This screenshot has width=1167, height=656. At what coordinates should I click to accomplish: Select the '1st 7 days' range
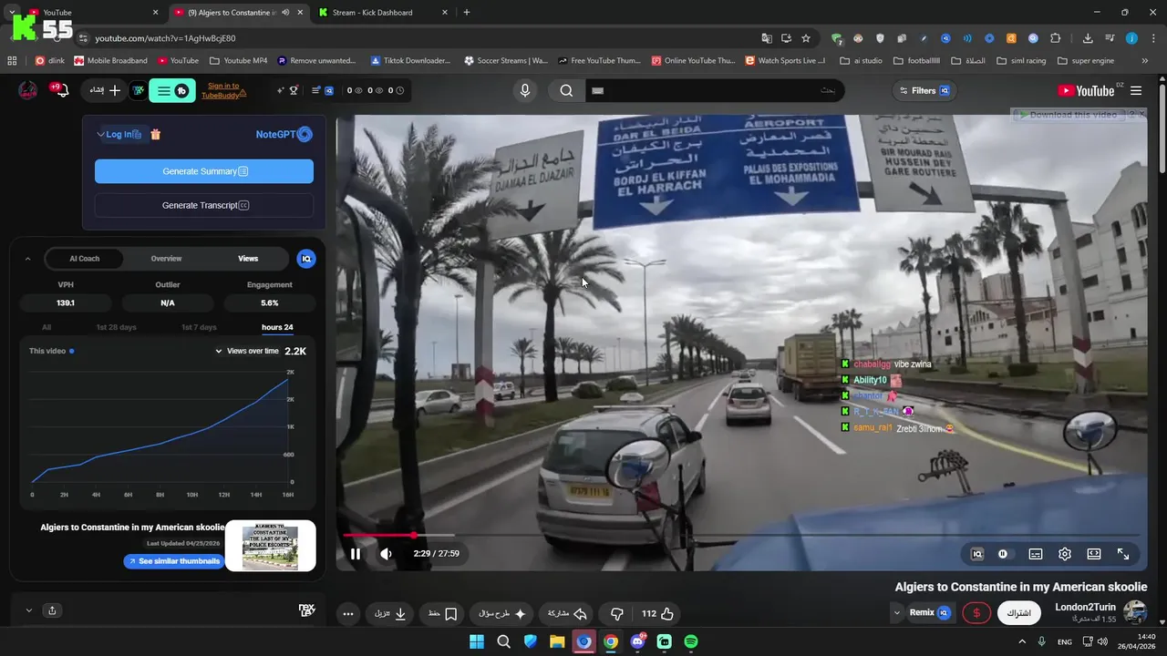199,327
